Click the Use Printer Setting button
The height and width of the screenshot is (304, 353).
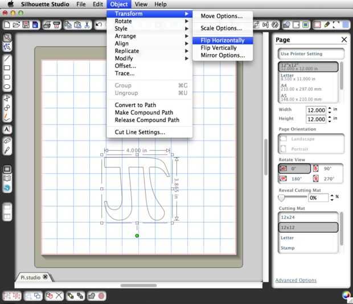311,54
